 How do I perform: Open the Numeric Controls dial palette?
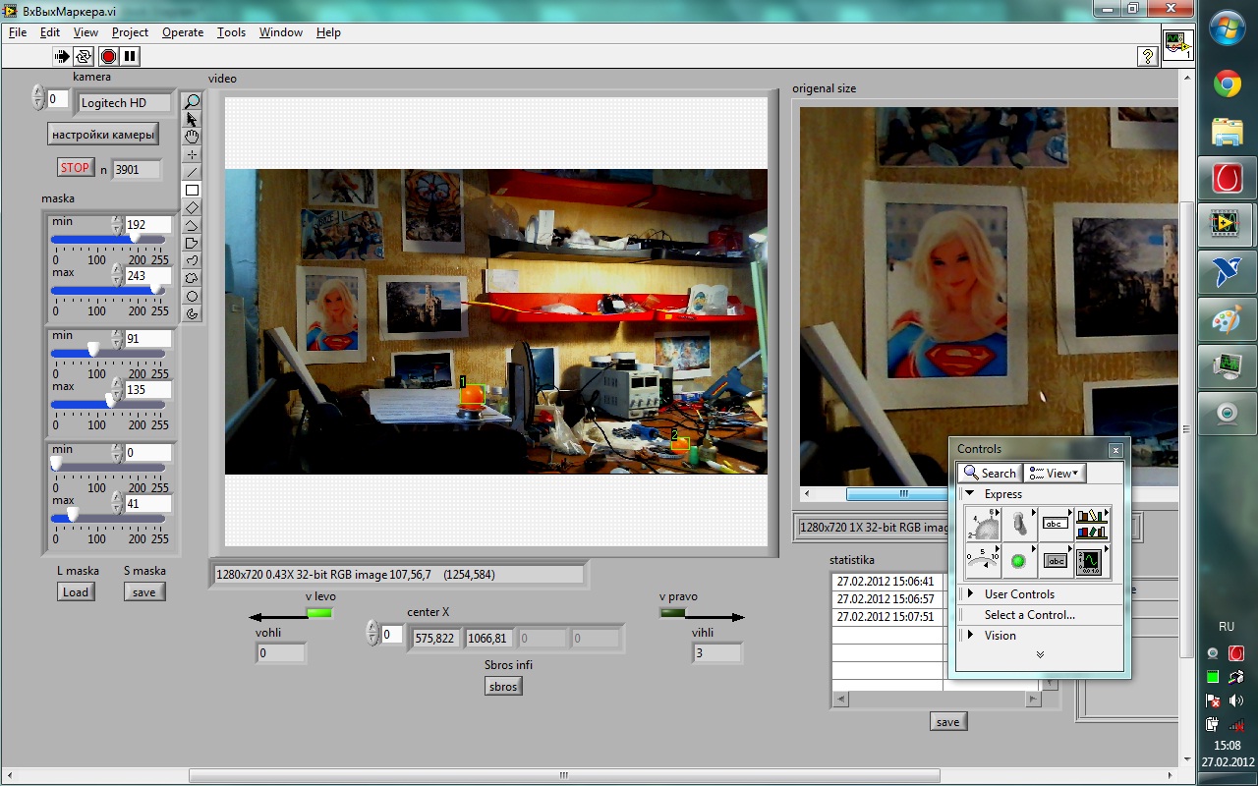[983, 524]
